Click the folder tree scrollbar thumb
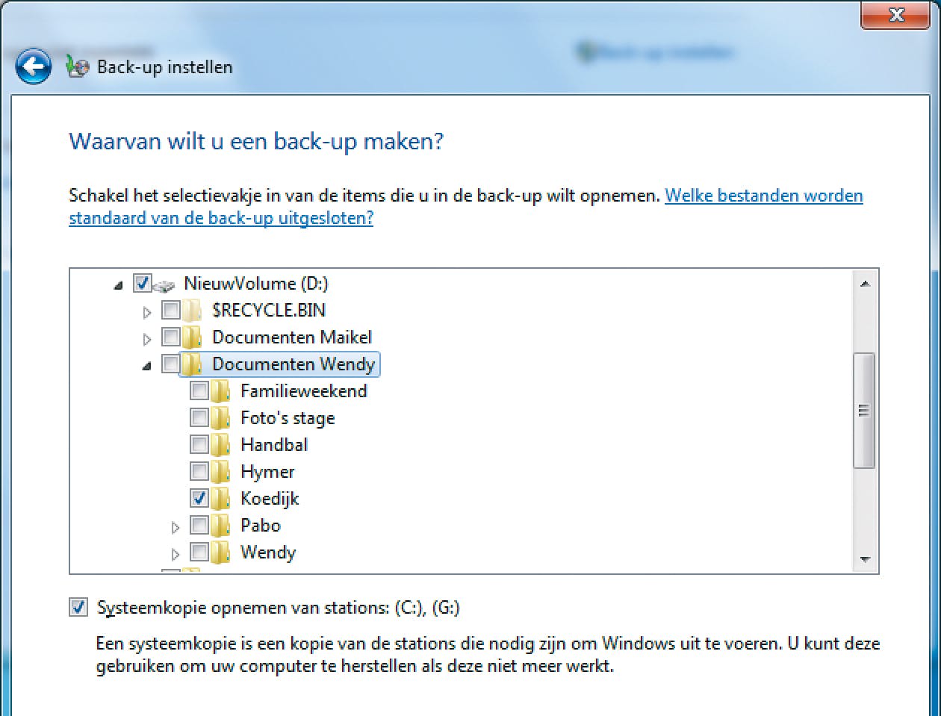Screen dimensions: 941x716 [x=865, y=411]
